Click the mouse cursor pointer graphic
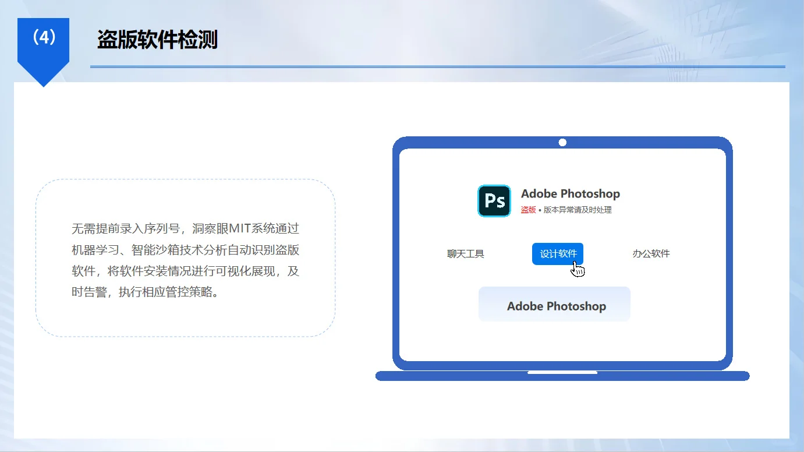The height and width of the screenshot is (452, 804). click(577, 269)
